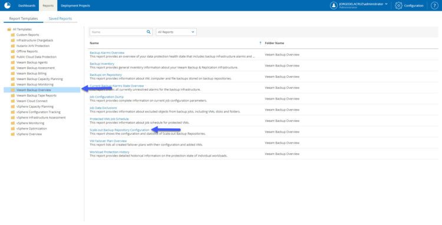
Task: Click the Custom Reports folder icon
Action: pos(13,35)
